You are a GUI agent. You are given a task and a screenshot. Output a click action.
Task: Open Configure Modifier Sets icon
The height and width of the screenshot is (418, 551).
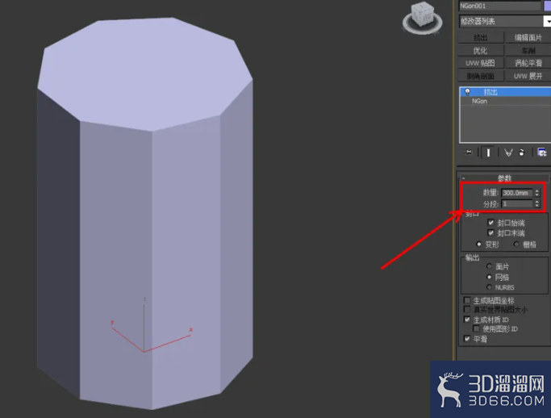click(x=542, y=153)
